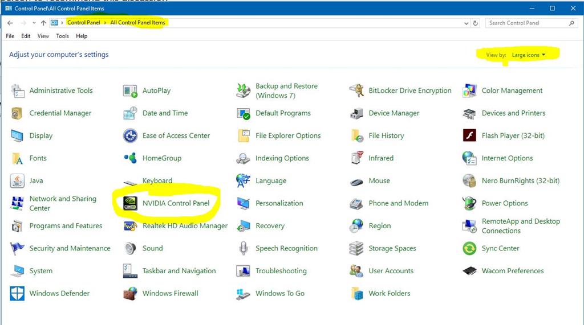Open the Programs and Features link
This screenshot has height=325, width=584.
pos(66,226)
